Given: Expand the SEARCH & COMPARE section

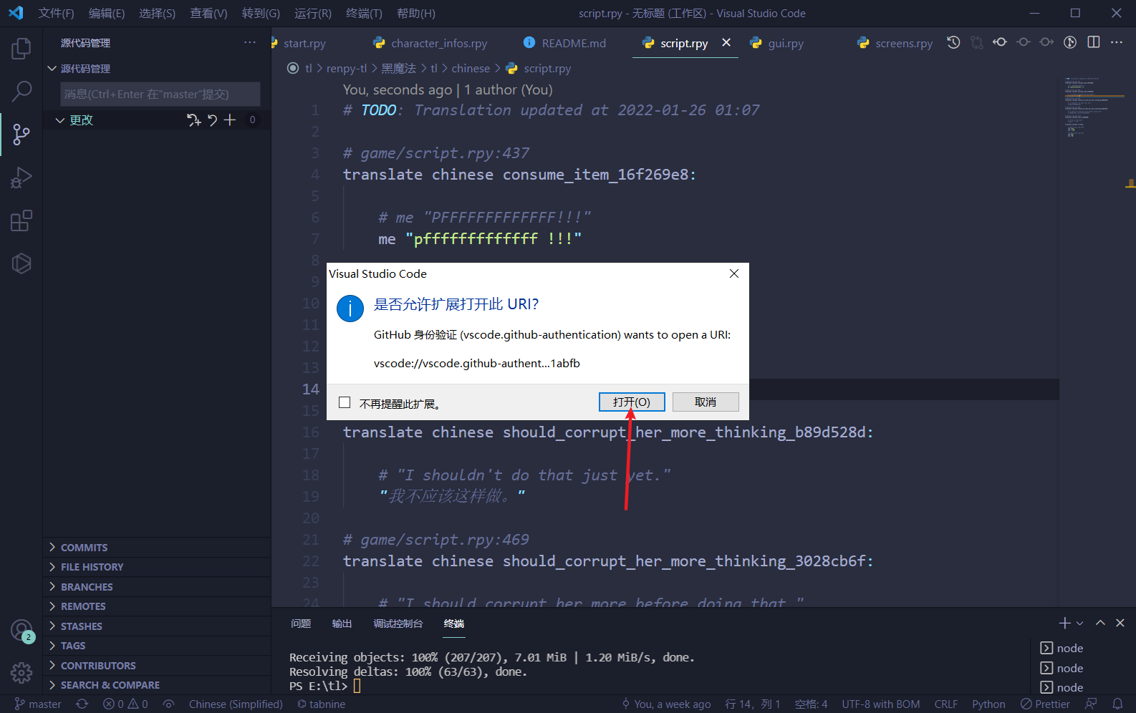Looking at the screenshot, I should coord(156,685).
